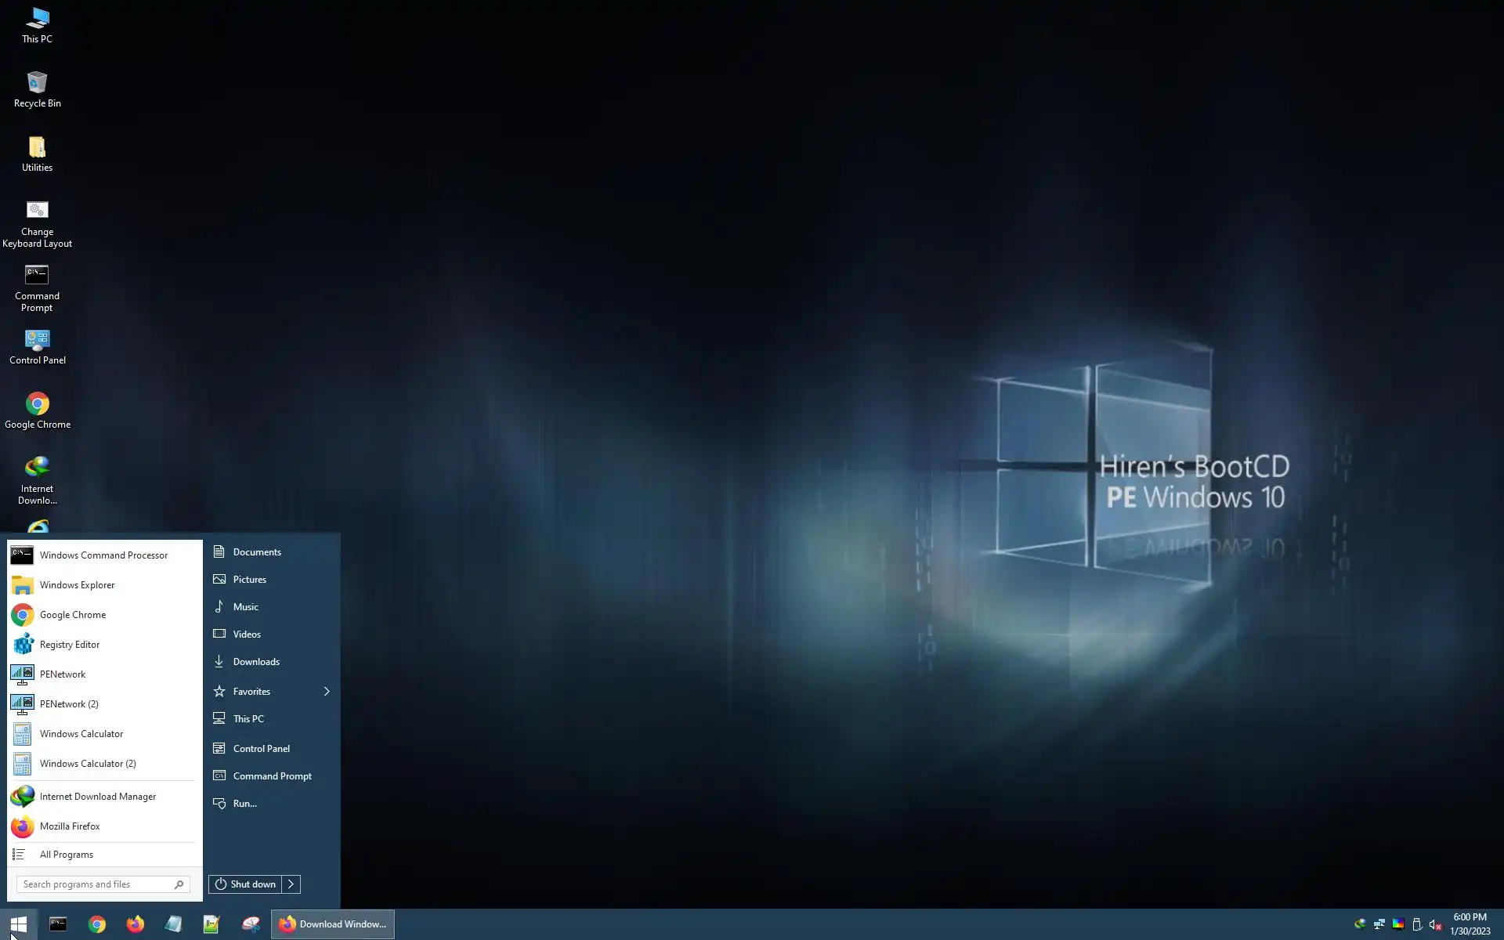Click the Shut down button
1504x940 pixels.
(x=245, y=884)
